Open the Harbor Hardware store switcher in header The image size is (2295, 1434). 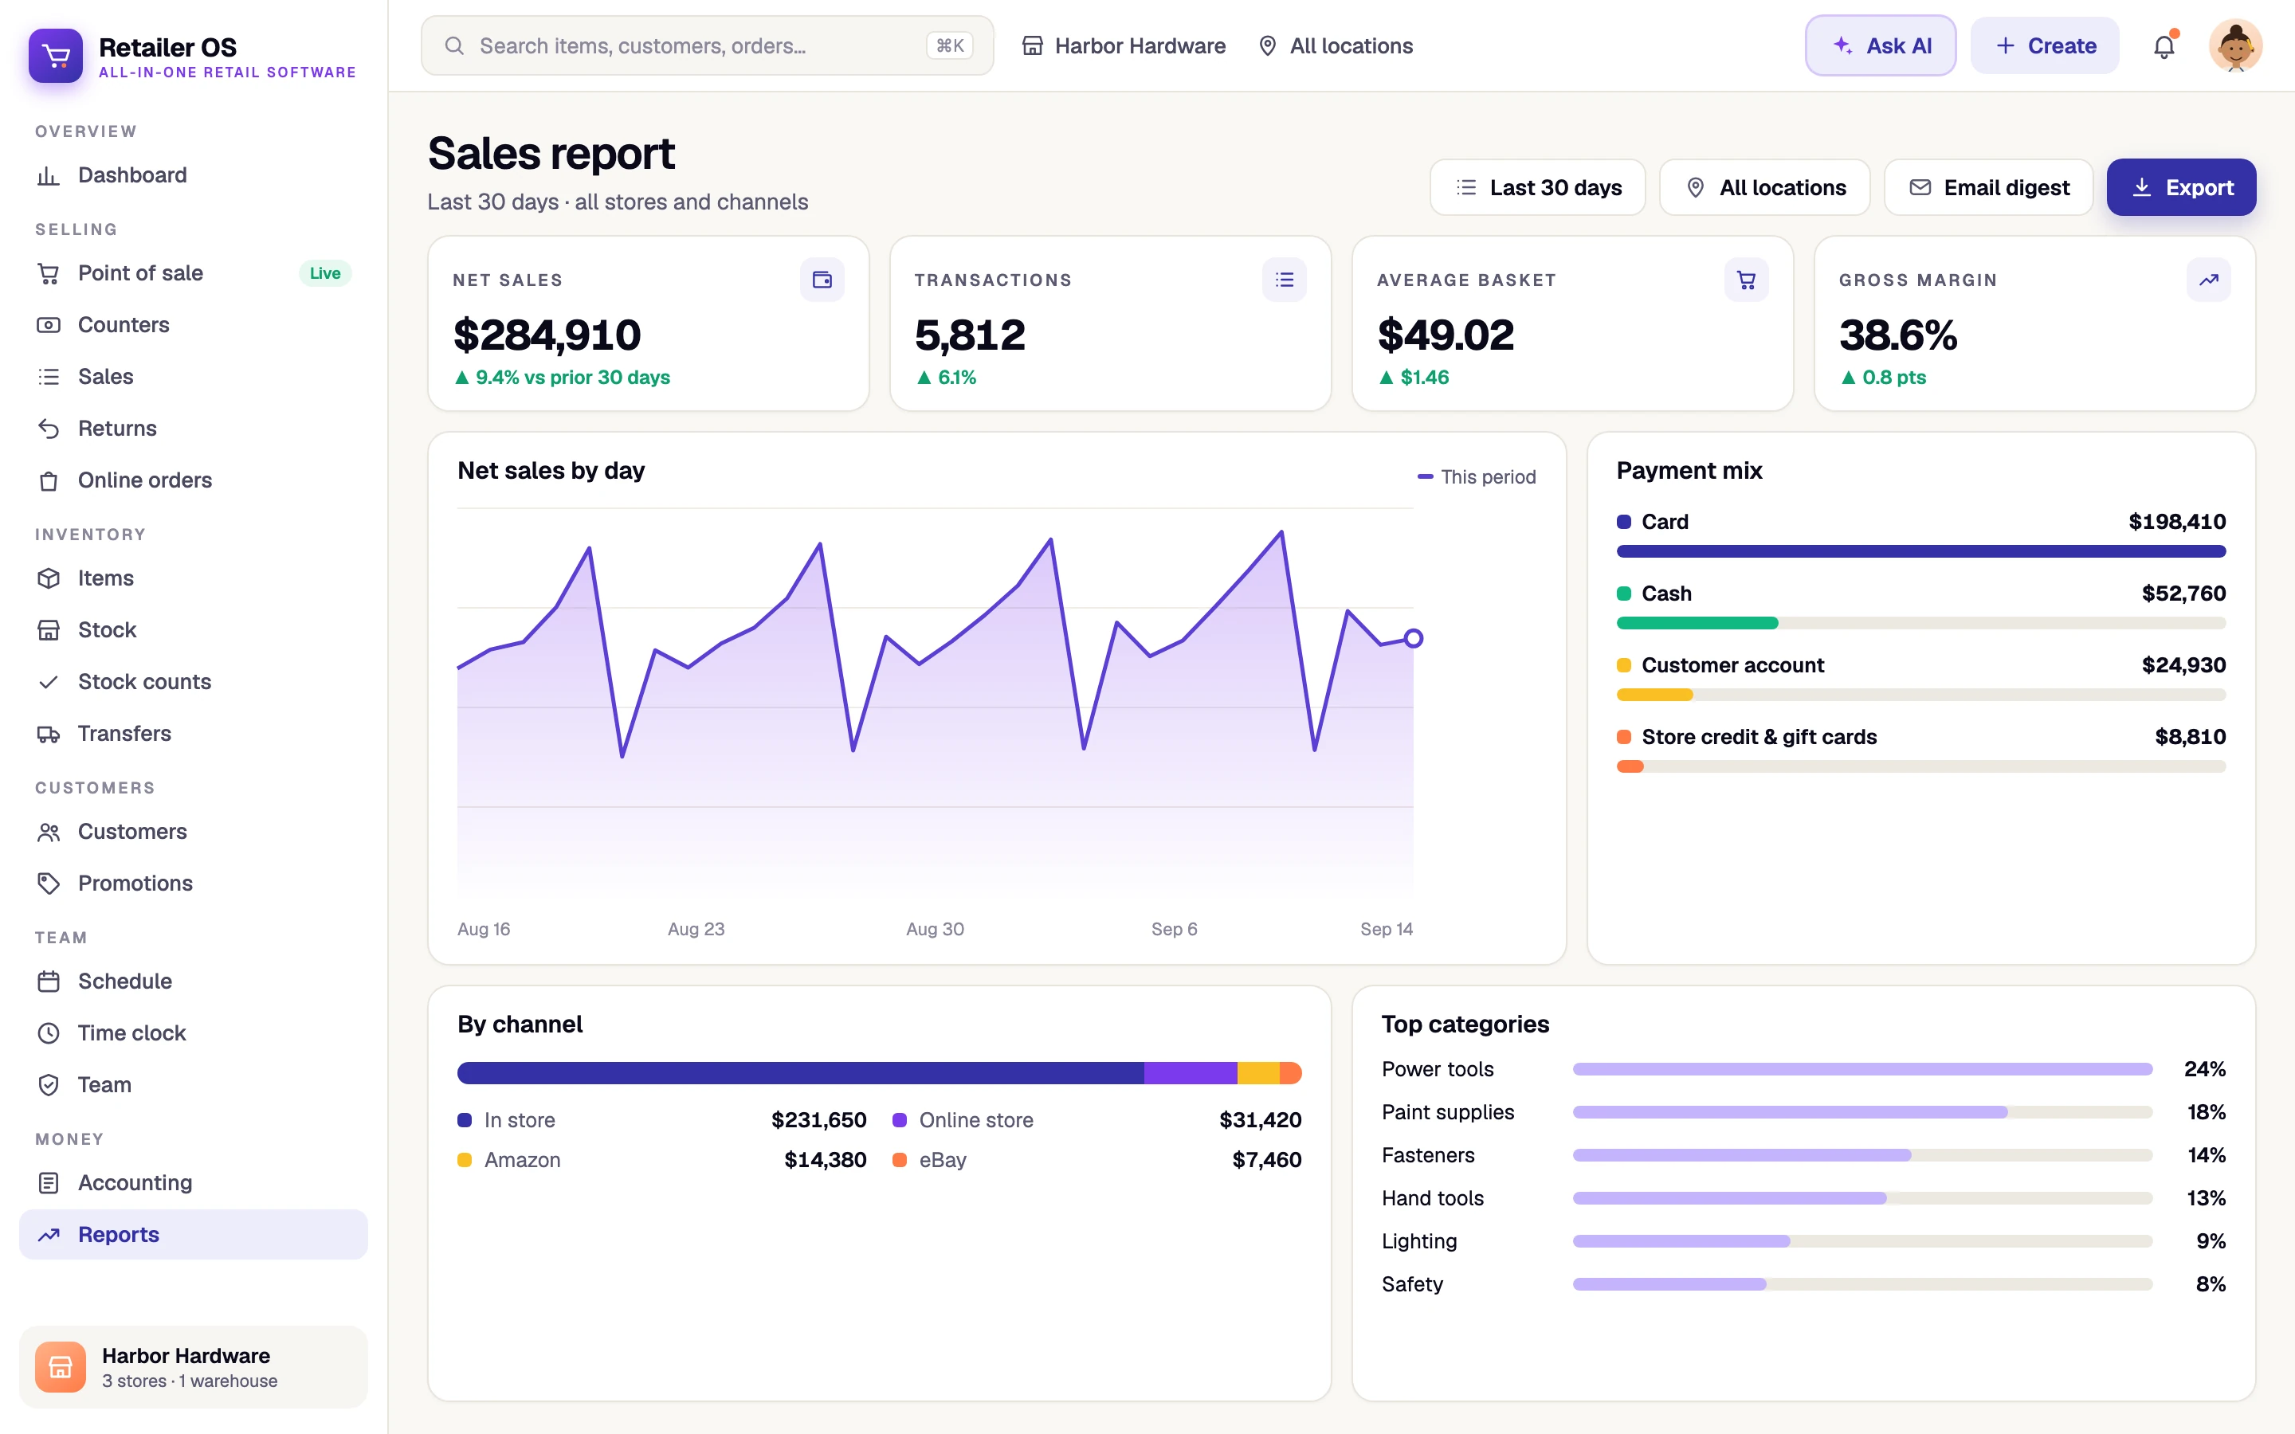(x=1124, y=45)
